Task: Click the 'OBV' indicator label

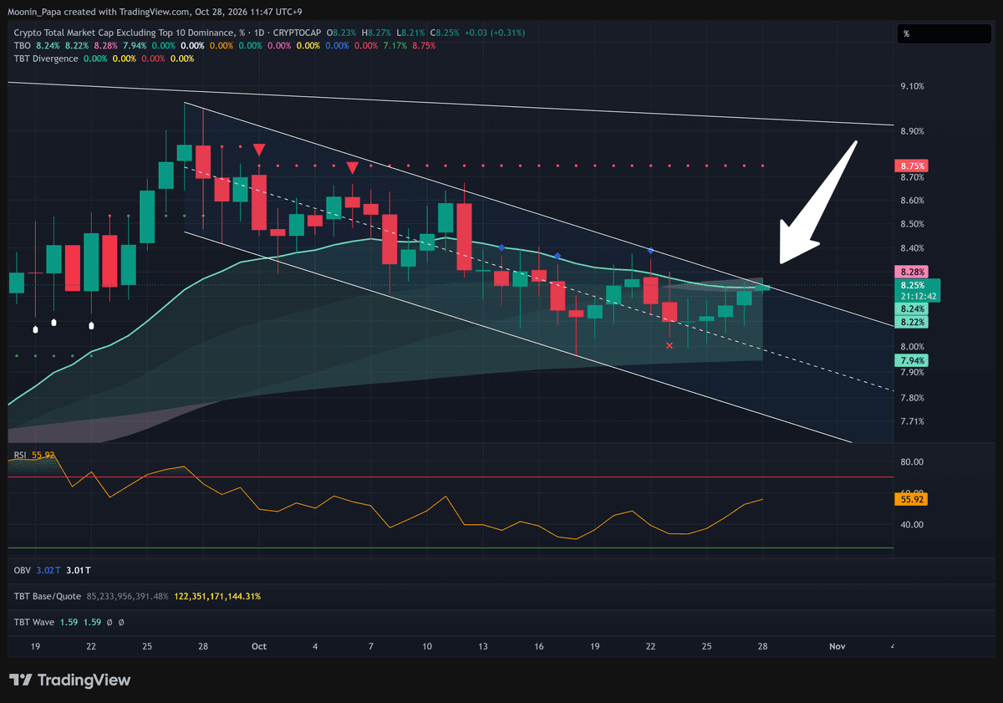Action: 23,570
